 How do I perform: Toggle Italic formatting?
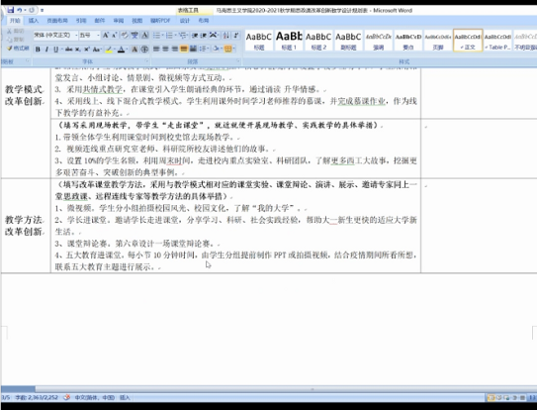pos(46,50)
